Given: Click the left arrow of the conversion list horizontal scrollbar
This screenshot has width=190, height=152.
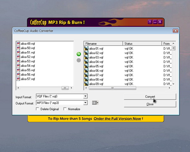Looking at the screenshot, I should (x=86, y=88).
